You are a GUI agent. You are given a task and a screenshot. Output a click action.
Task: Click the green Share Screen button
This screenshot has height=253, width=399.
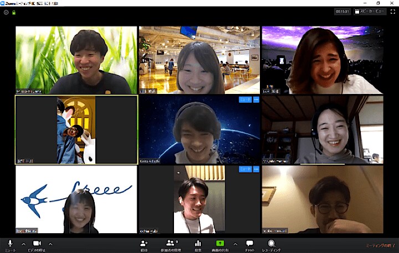point(220,244)
